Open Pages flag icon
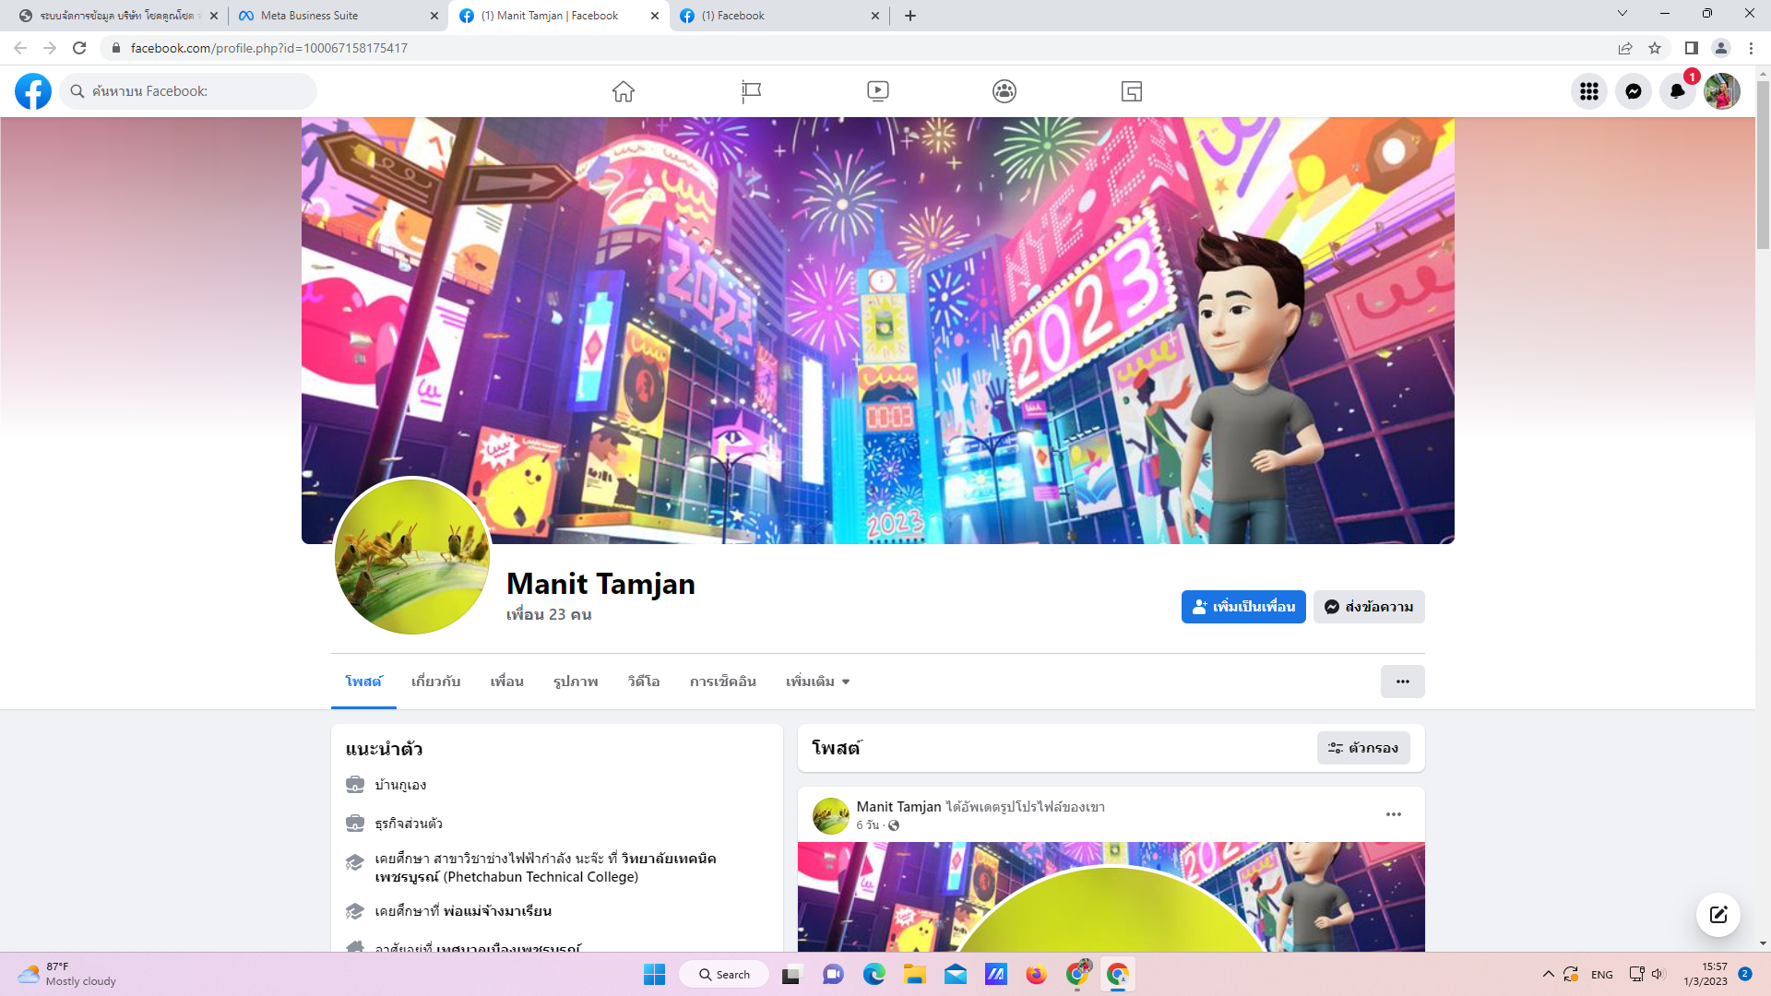1771x996 pixels. pyautogui.click(x=751, y=91)
